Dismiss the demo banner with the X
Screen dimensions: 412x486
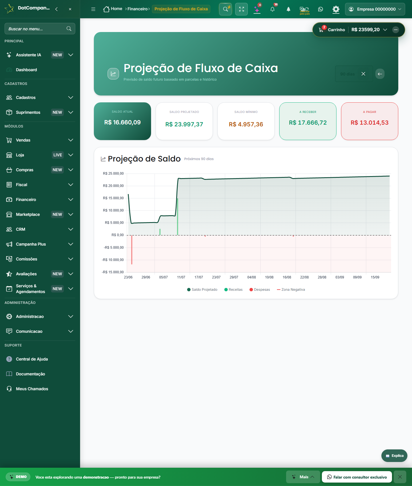click(400, 477)
